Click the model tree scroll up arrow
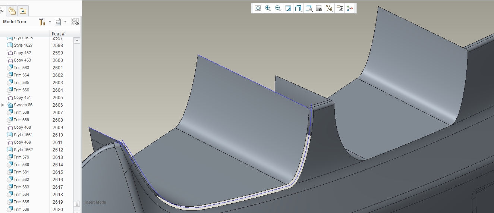494x213 pixels. 77,40
